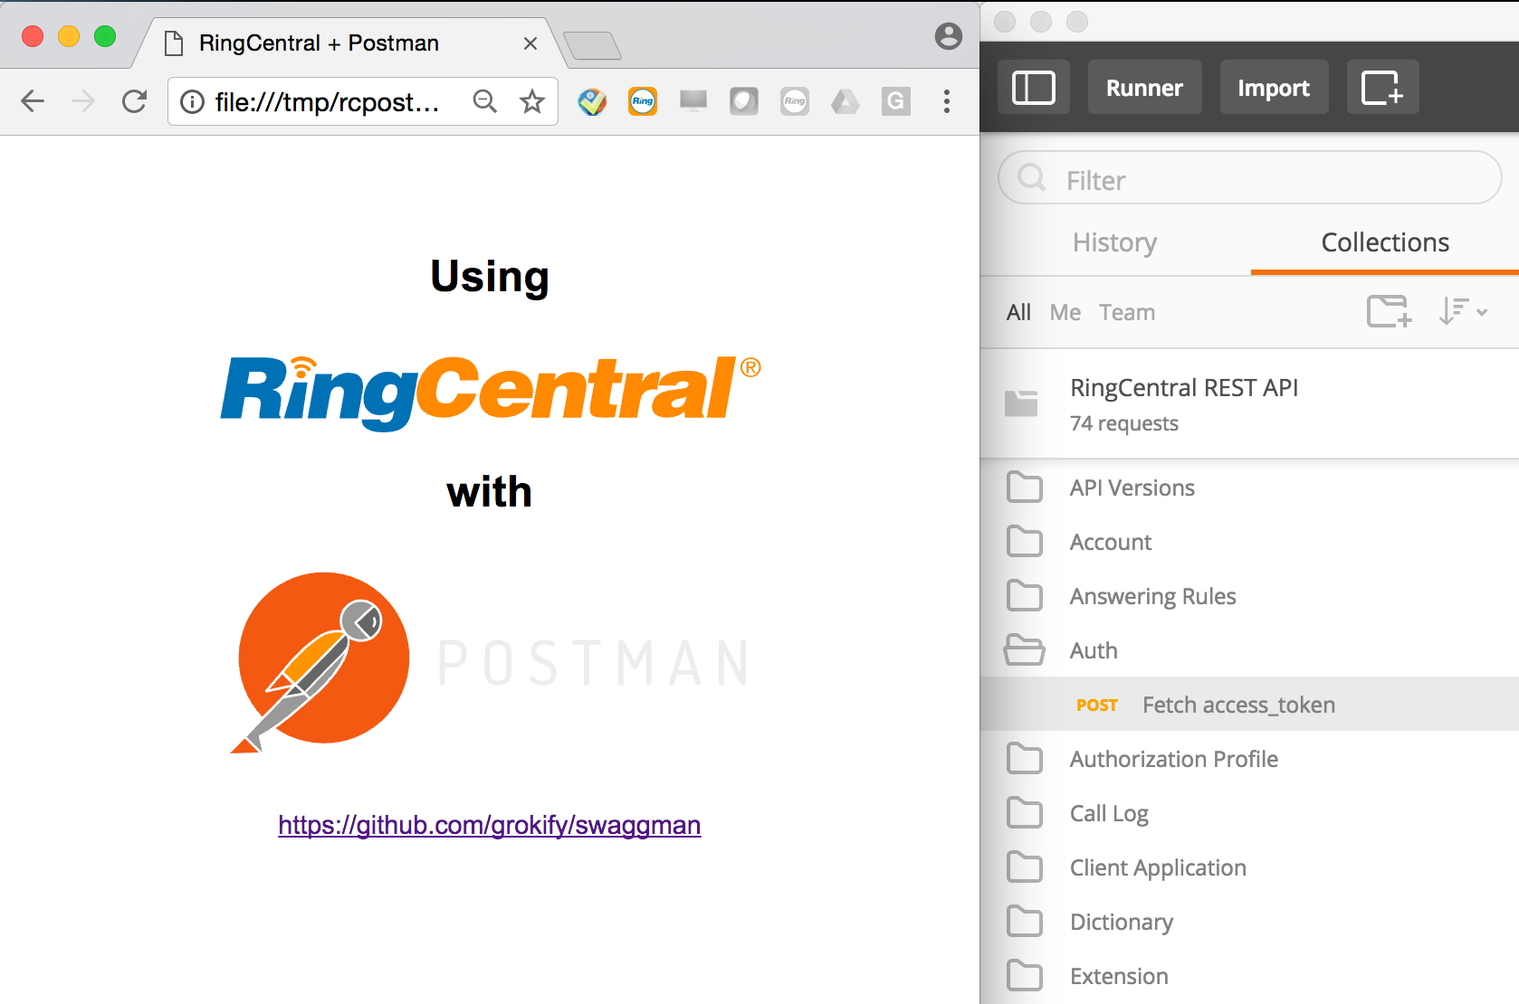Open the github.com/grokify/swaggman link
Image resolution: width=1519 pixels, height=1004 pixels.
click(490, 825)
